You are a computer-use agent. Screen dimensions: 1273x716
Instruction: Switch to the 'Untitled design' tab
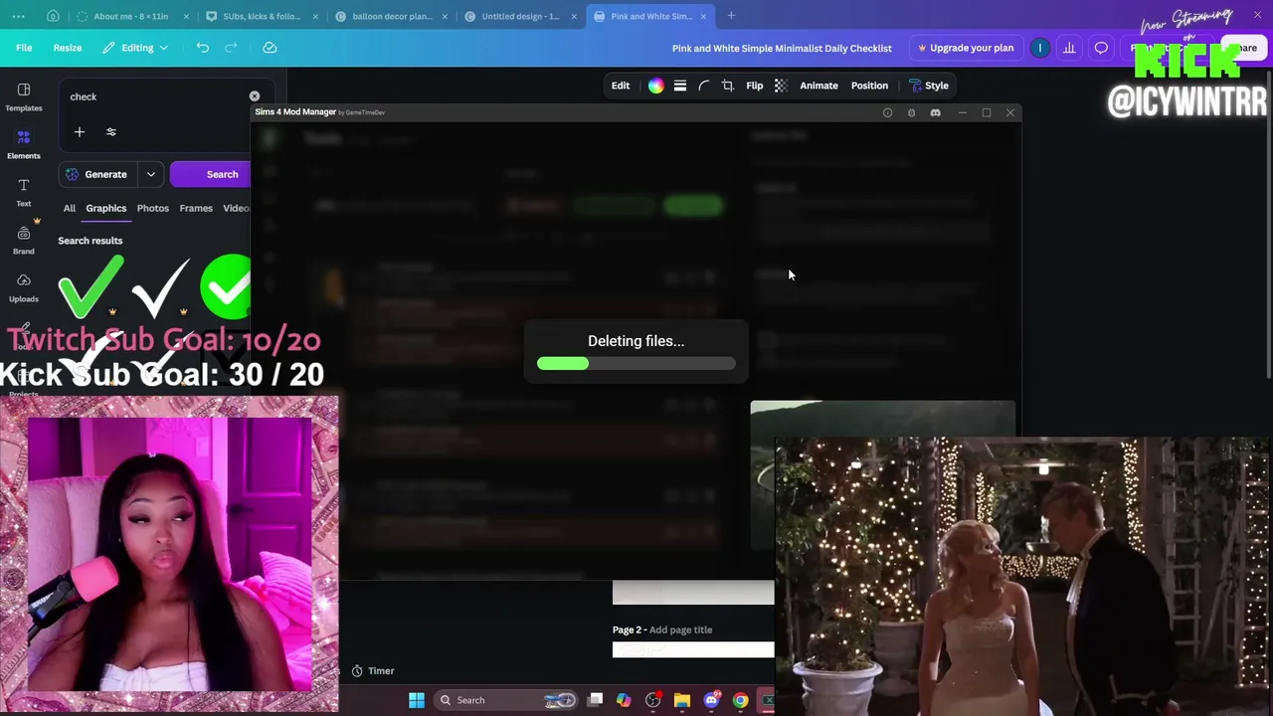pos(520,16)
